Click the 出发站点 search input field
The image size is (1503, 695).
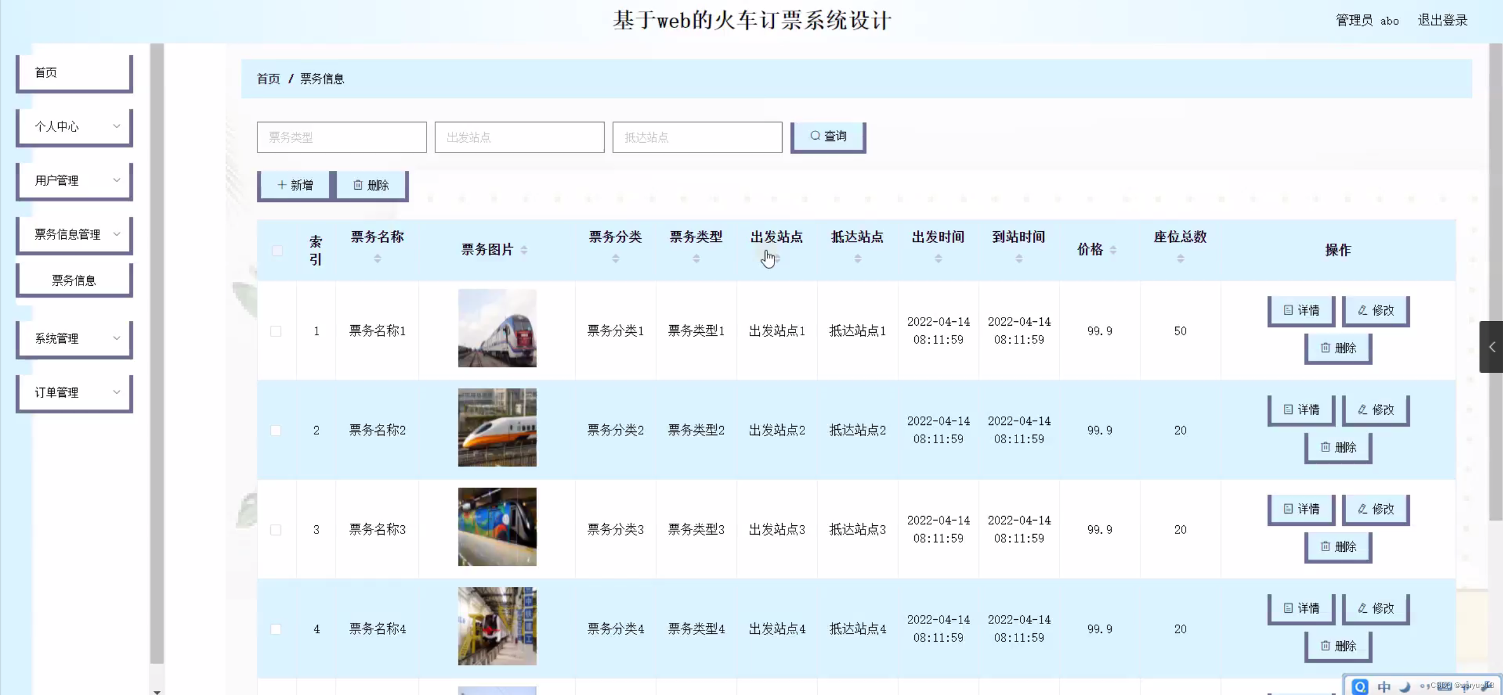tap(519, 137)
